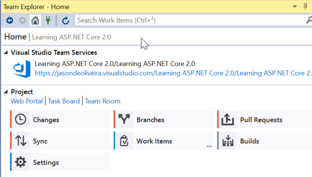Image resolution: width=312 pixels, height=177 pixels.
Task: Click the Back navigation arrow icon
Action: [9, 20]
